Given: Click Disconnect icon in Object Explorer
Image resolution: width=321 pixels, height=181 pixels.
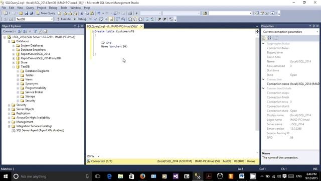Looking at the screenshot, I should (25, 31).
